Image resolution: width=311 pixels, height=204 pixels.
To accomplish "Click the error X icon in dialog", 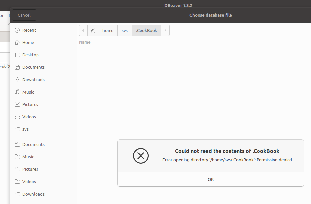I will pyautogui.click(x=141, y=156).
